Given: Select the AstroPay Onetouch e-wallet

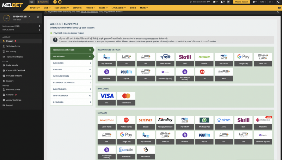Looking at the screenshot, I should click(165, 122).
